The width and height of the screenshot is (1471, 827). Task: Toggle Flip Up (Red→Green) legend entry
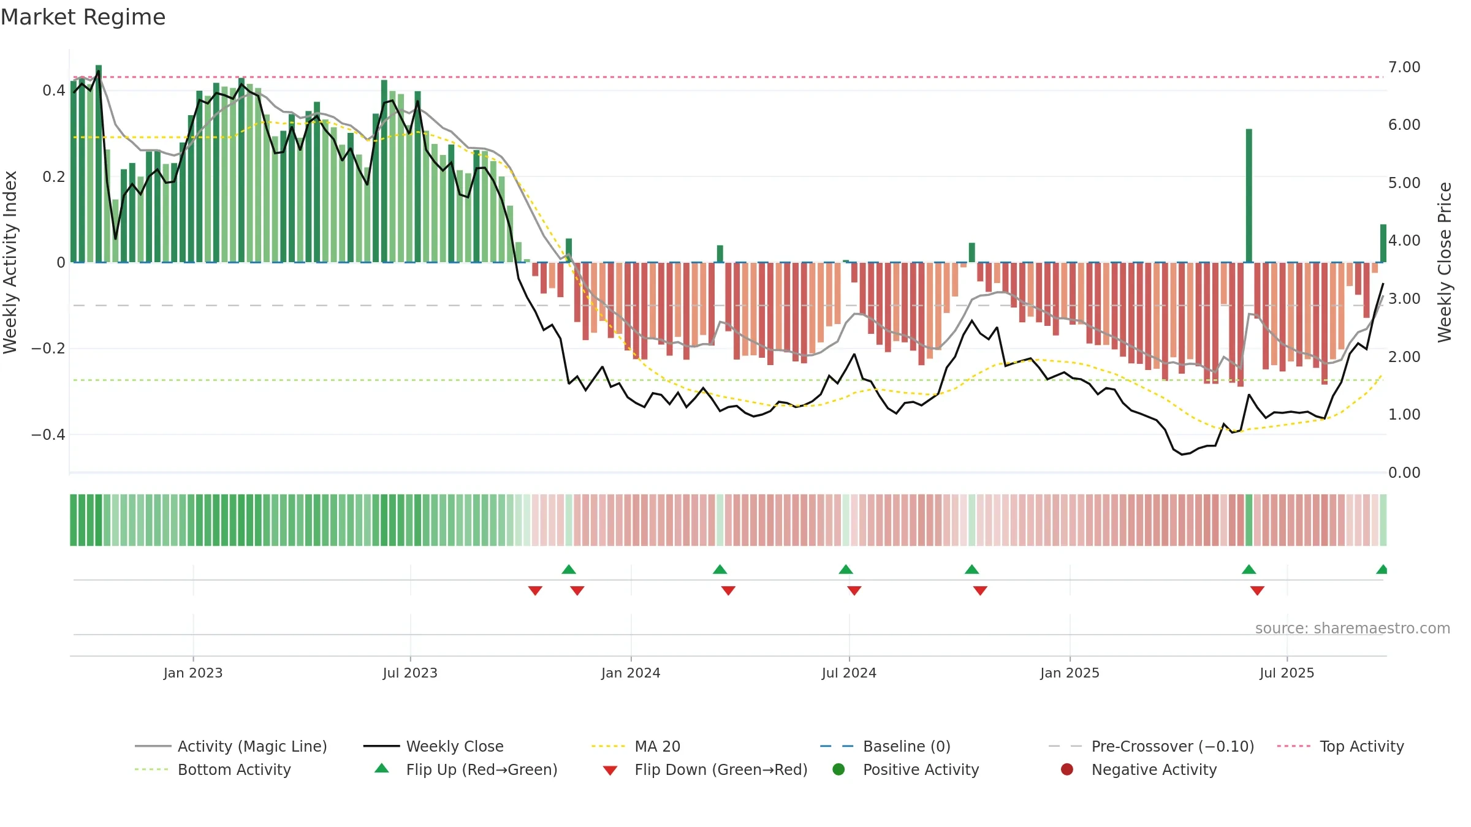point(466,769)
